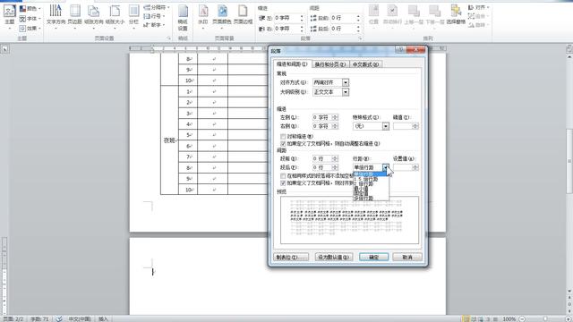This screenshot has width=573, height=322.
Task: Click the 旋转 rotate icon
Action: tap(478, 25)
